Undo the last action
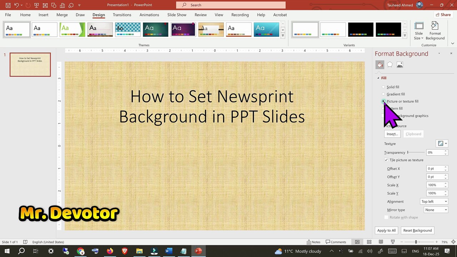This screenshot has height=257, width=457. point(16,5)
